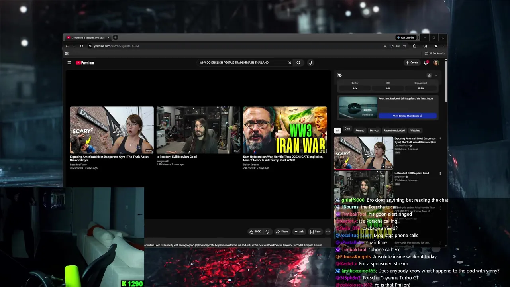Like the video with 100K thumbs up
510x287 pixels.
point(255,232)
